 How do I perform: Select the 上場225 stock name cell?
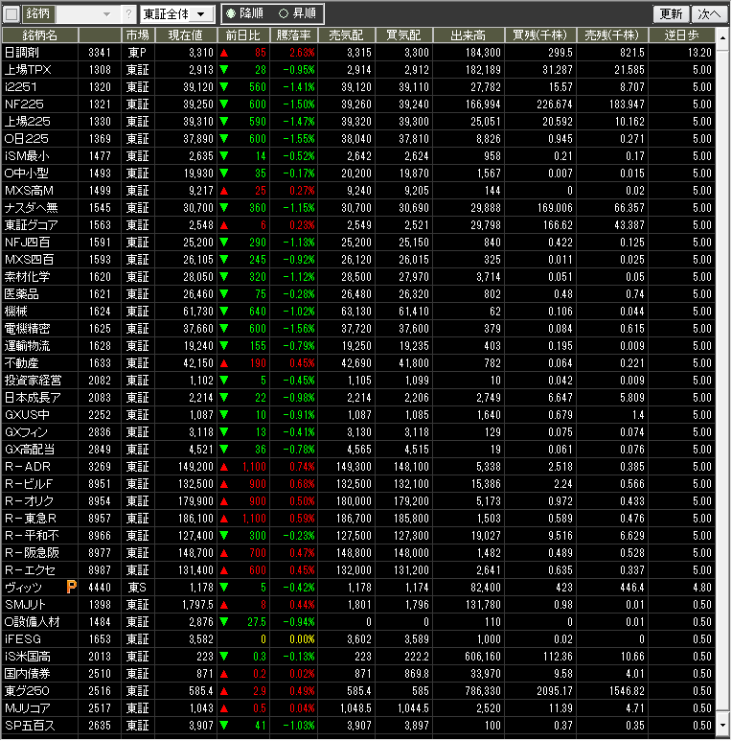pos(40,122)
